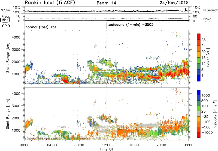This screenshot has height=151, width=218.
Task: Click the 'Freq. [MHz]' axis label
Action: (x=5, y=19)
